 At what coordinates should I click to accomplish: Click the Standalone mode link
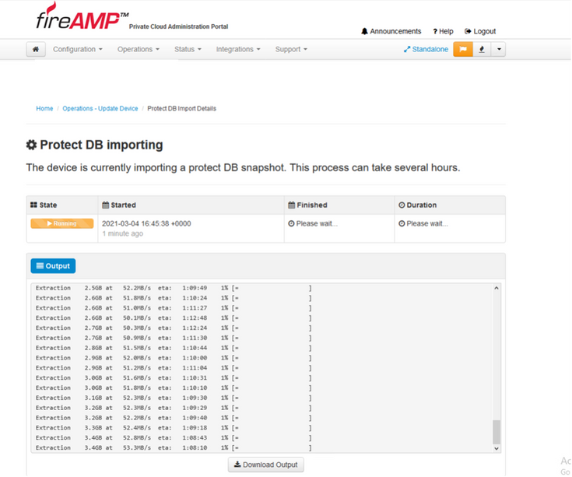click(x=426, y=49)
